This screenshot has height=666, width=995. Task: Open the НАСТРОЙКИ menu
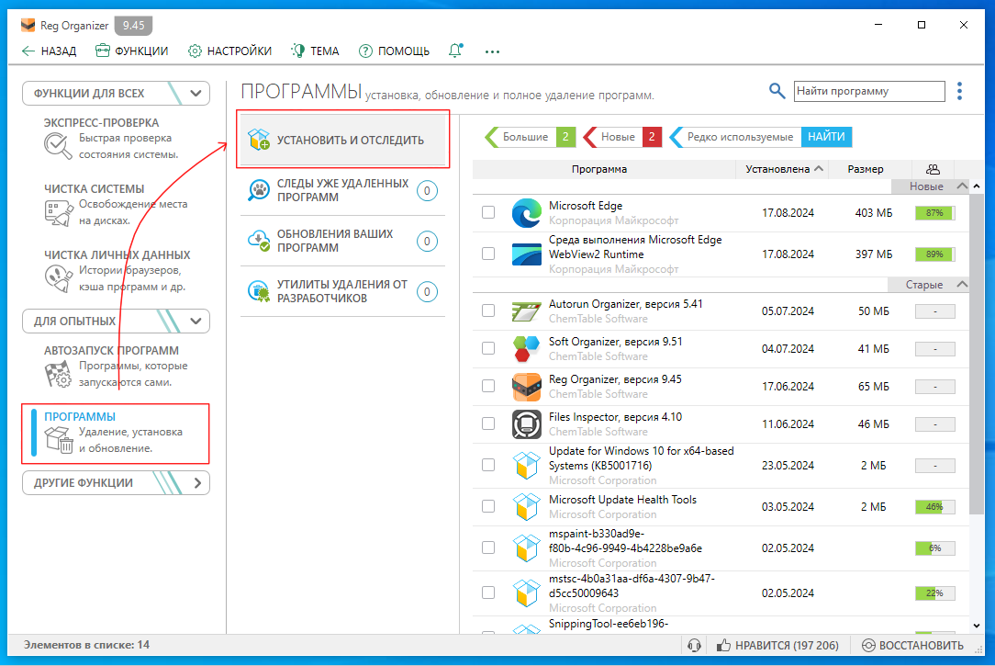229,51
